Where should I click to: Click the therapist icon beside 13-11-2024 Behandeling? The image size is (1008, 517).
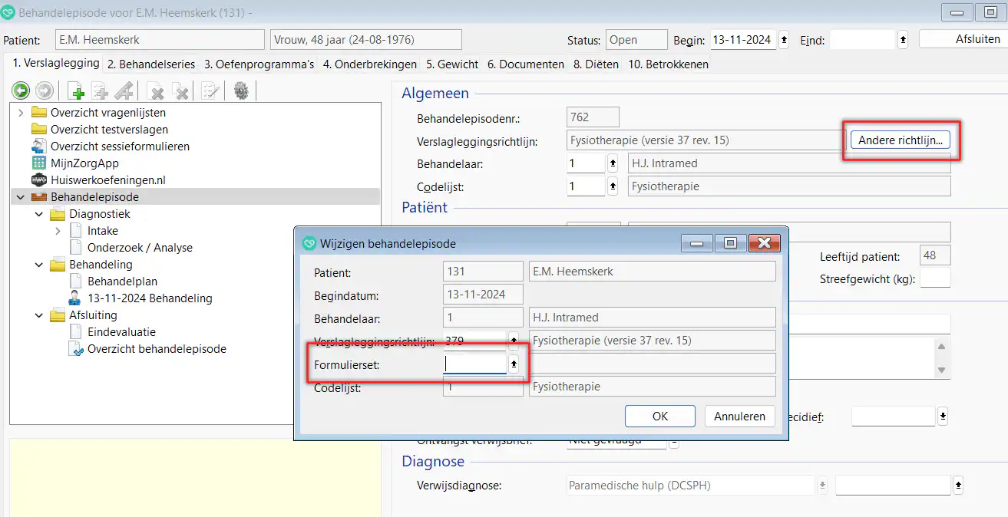(75, 298)
